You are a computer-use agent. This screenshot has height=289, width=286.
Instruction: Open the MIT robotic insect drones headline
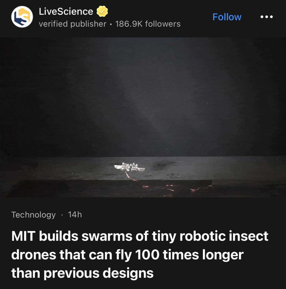tap(140, 255)
